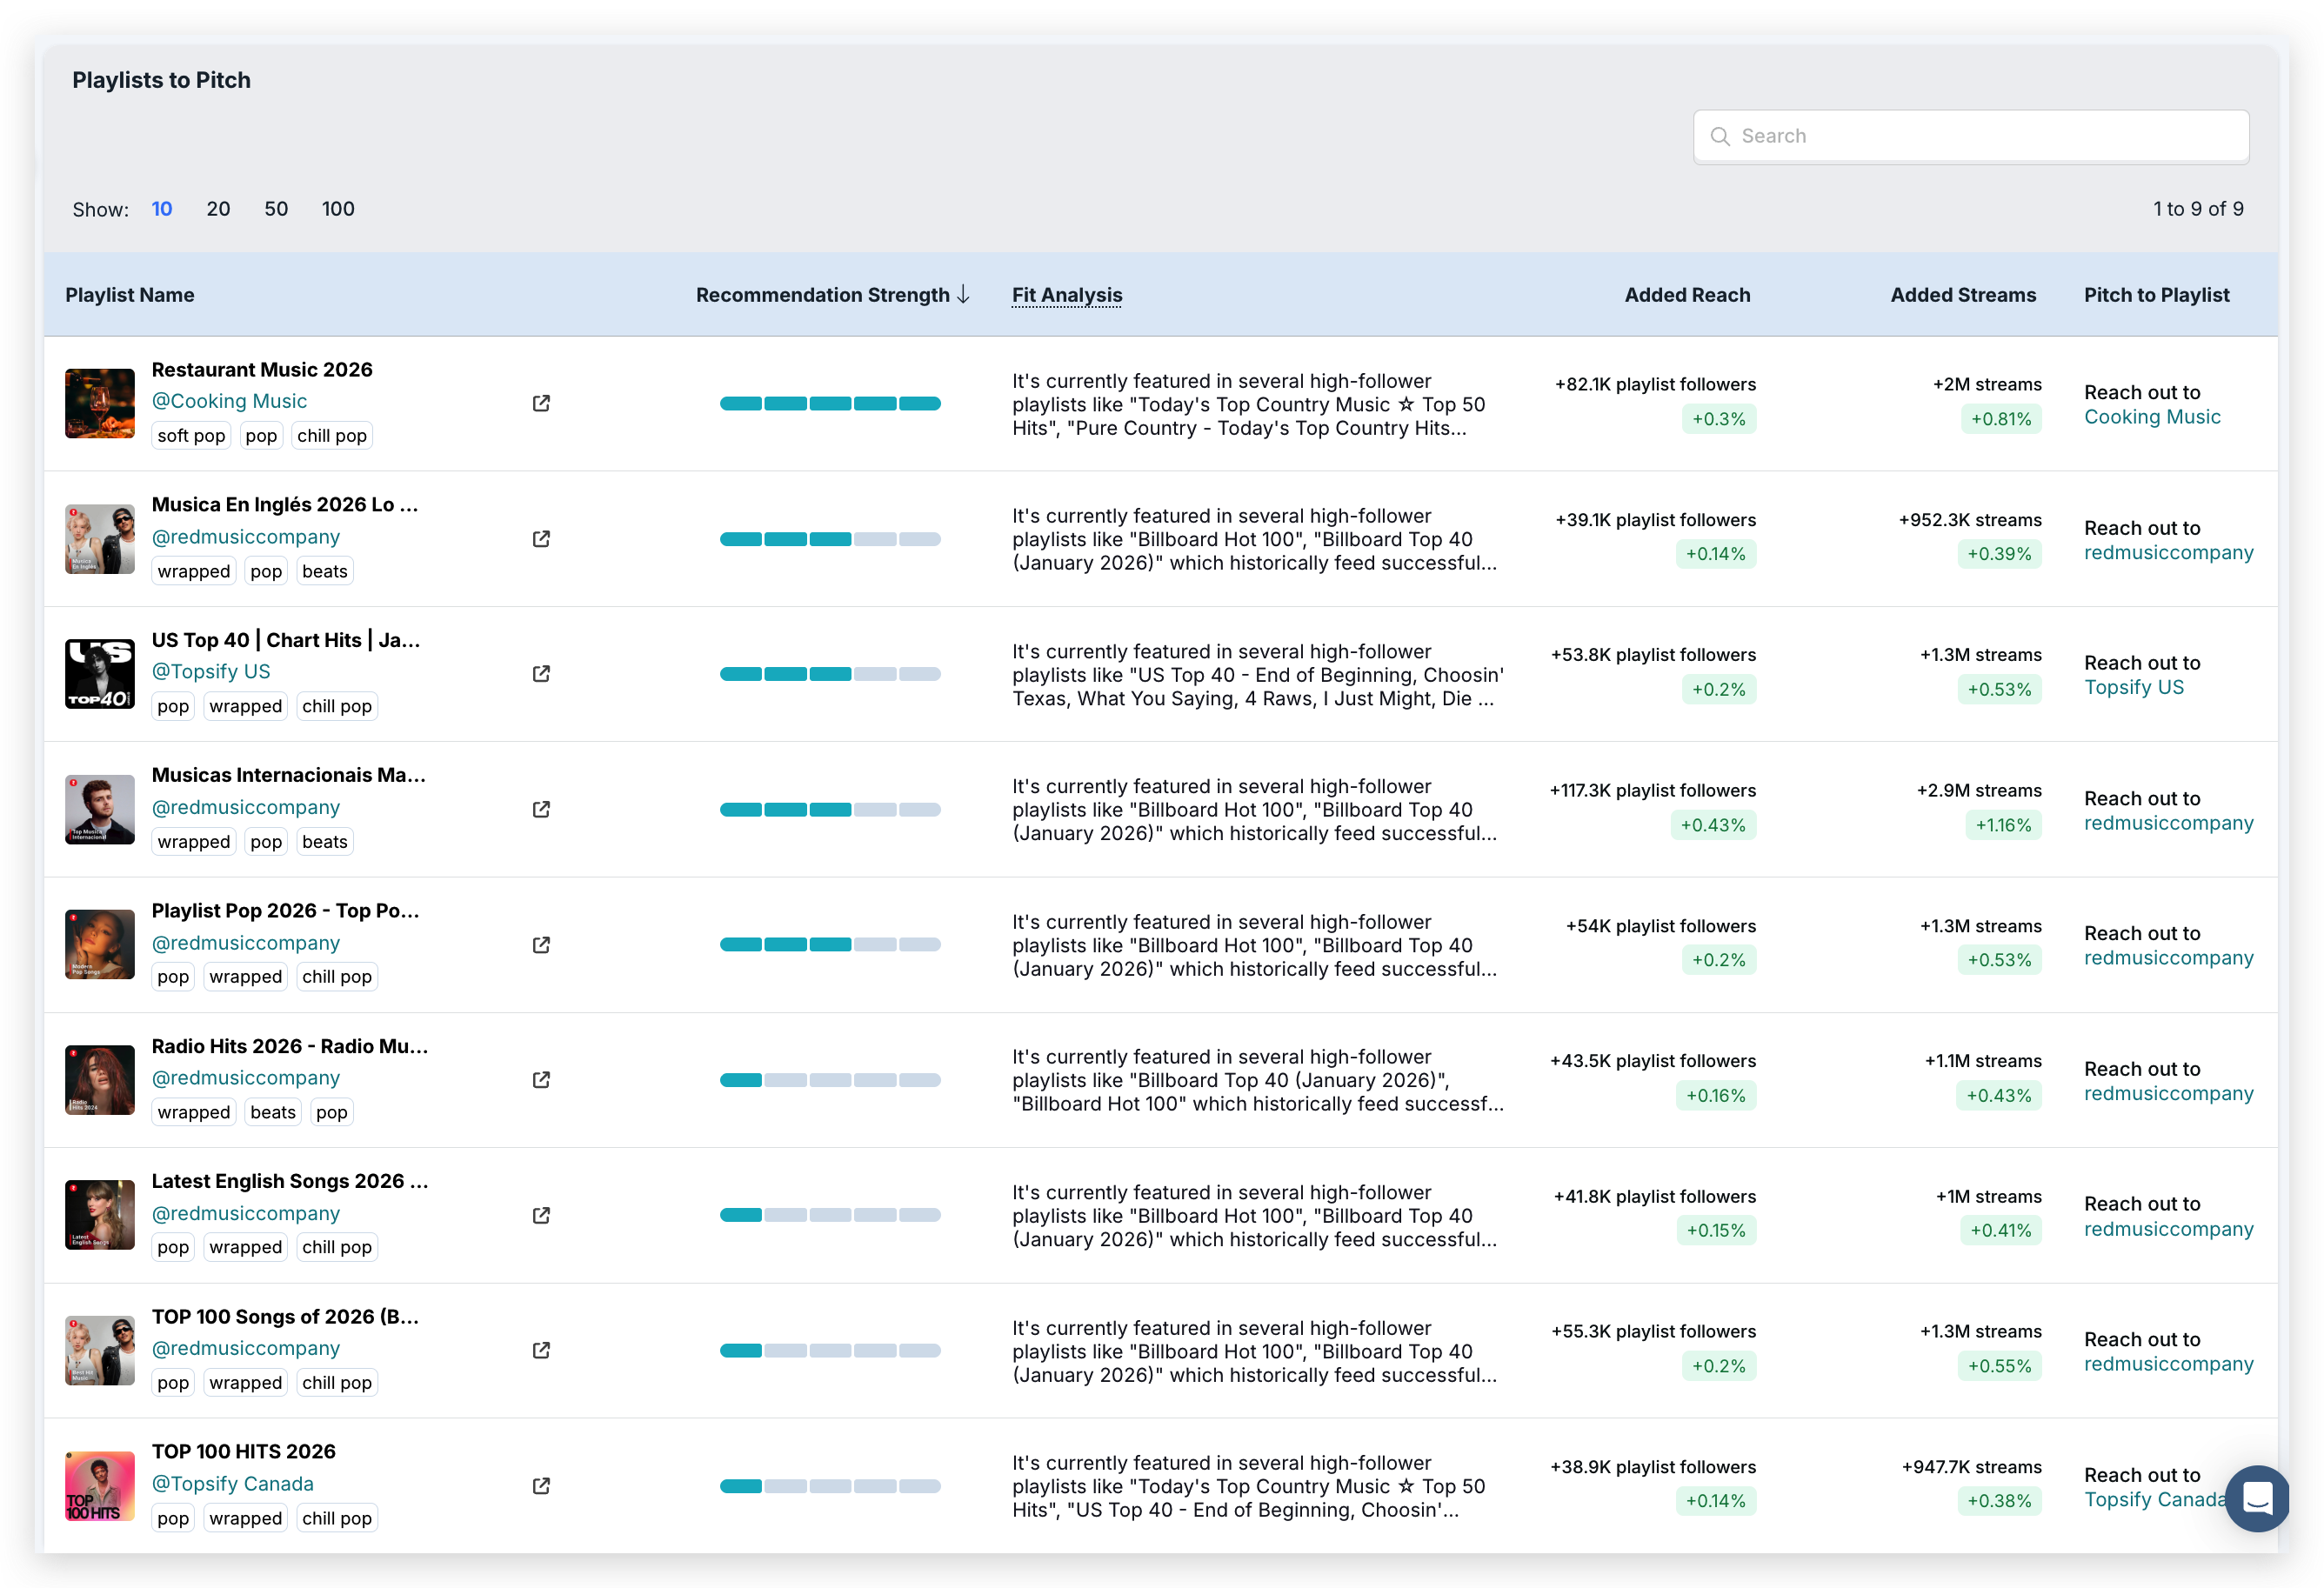The image size is (2324, 1588).
Task: Open @Topsify US curator profile
Action: (x=210, y=672)
